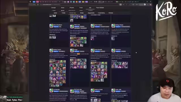Switch to the Cosmetics tab
The height and width of the screenshot is (102, 181).
click(101, 13)
